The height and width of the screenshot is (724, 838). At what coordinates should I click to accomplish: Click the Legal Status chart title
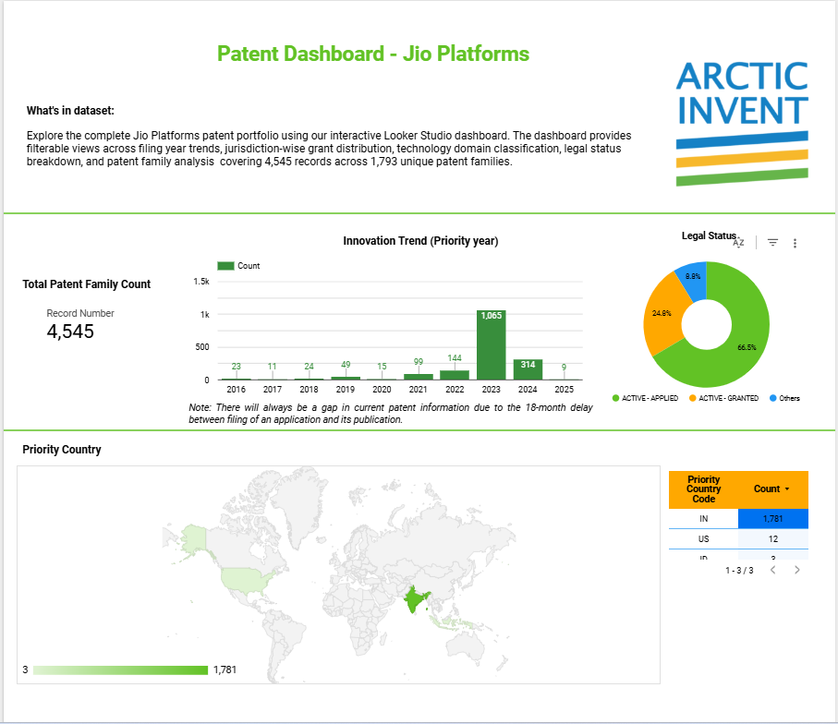click(709, 235)
